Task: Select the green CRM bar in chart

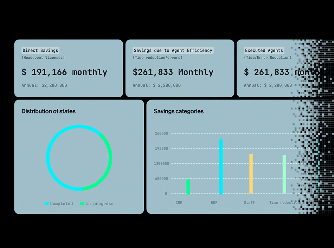Action: (x=188, y=187)
